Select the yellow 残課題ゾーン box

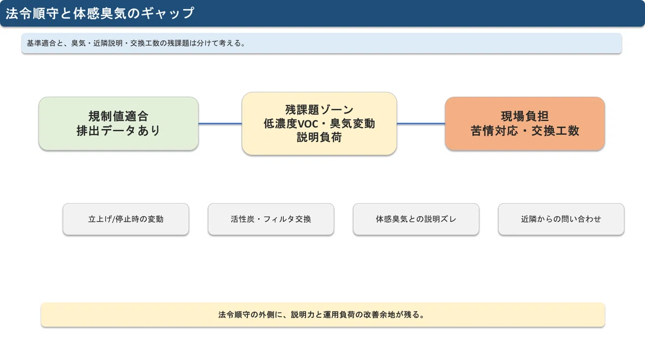click(x=319, y=123)
